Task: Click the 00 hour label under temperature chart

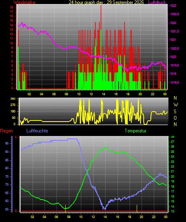Action: tap(166, 217)
